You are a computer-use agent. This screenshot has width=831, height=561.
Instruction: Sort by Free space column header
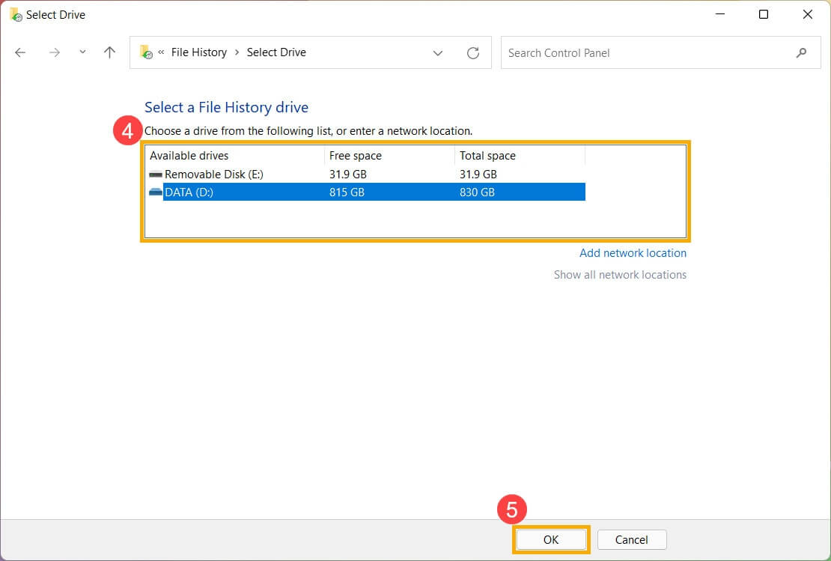coord(356,156)
